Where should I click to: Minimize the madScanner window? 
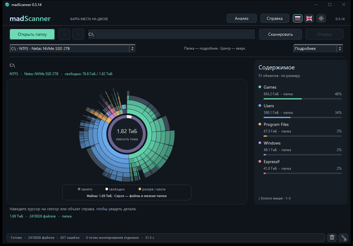pyautogui.click(x=316, y=5)
